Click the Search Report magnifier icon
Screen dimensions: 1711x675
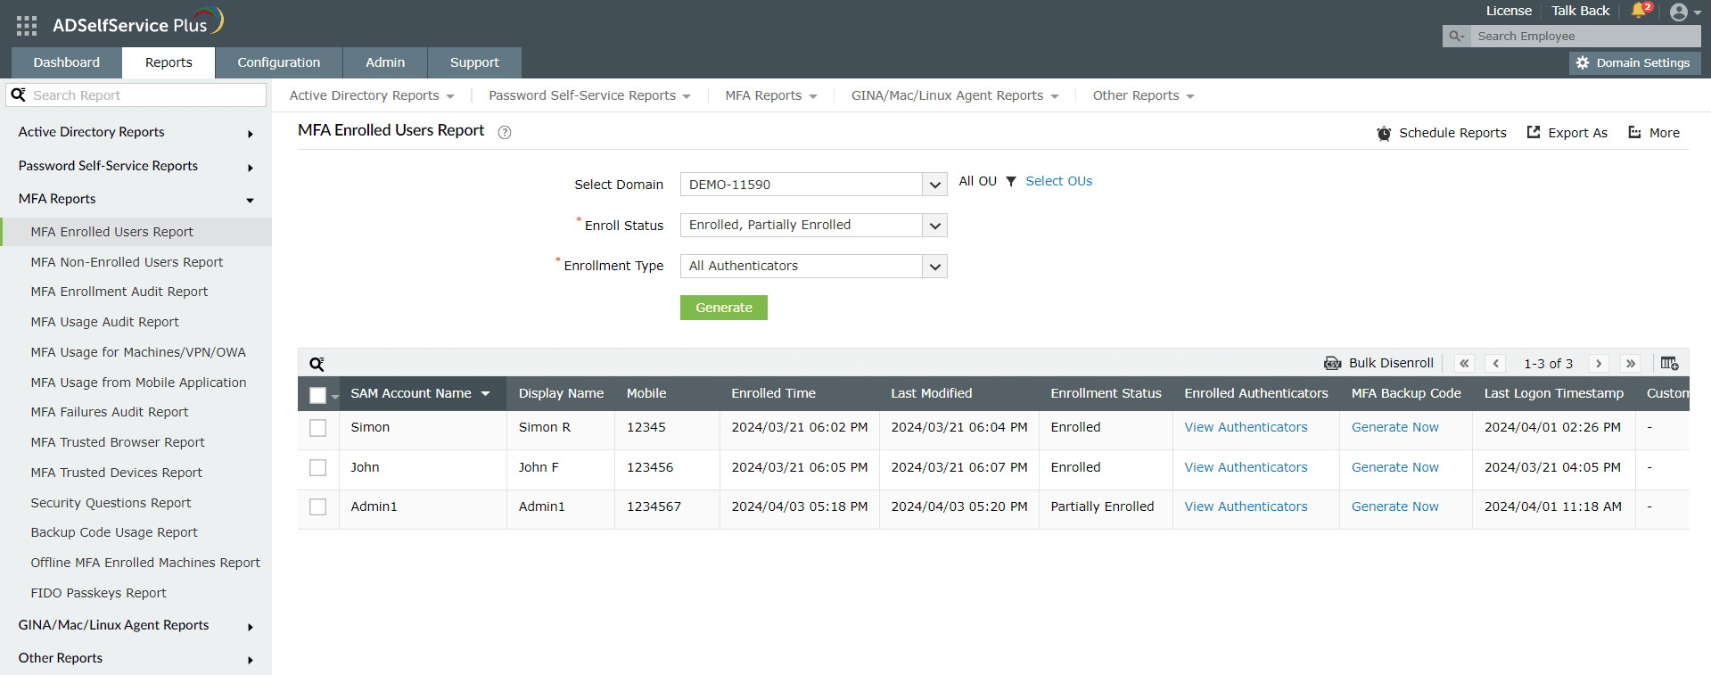point(18,95)
